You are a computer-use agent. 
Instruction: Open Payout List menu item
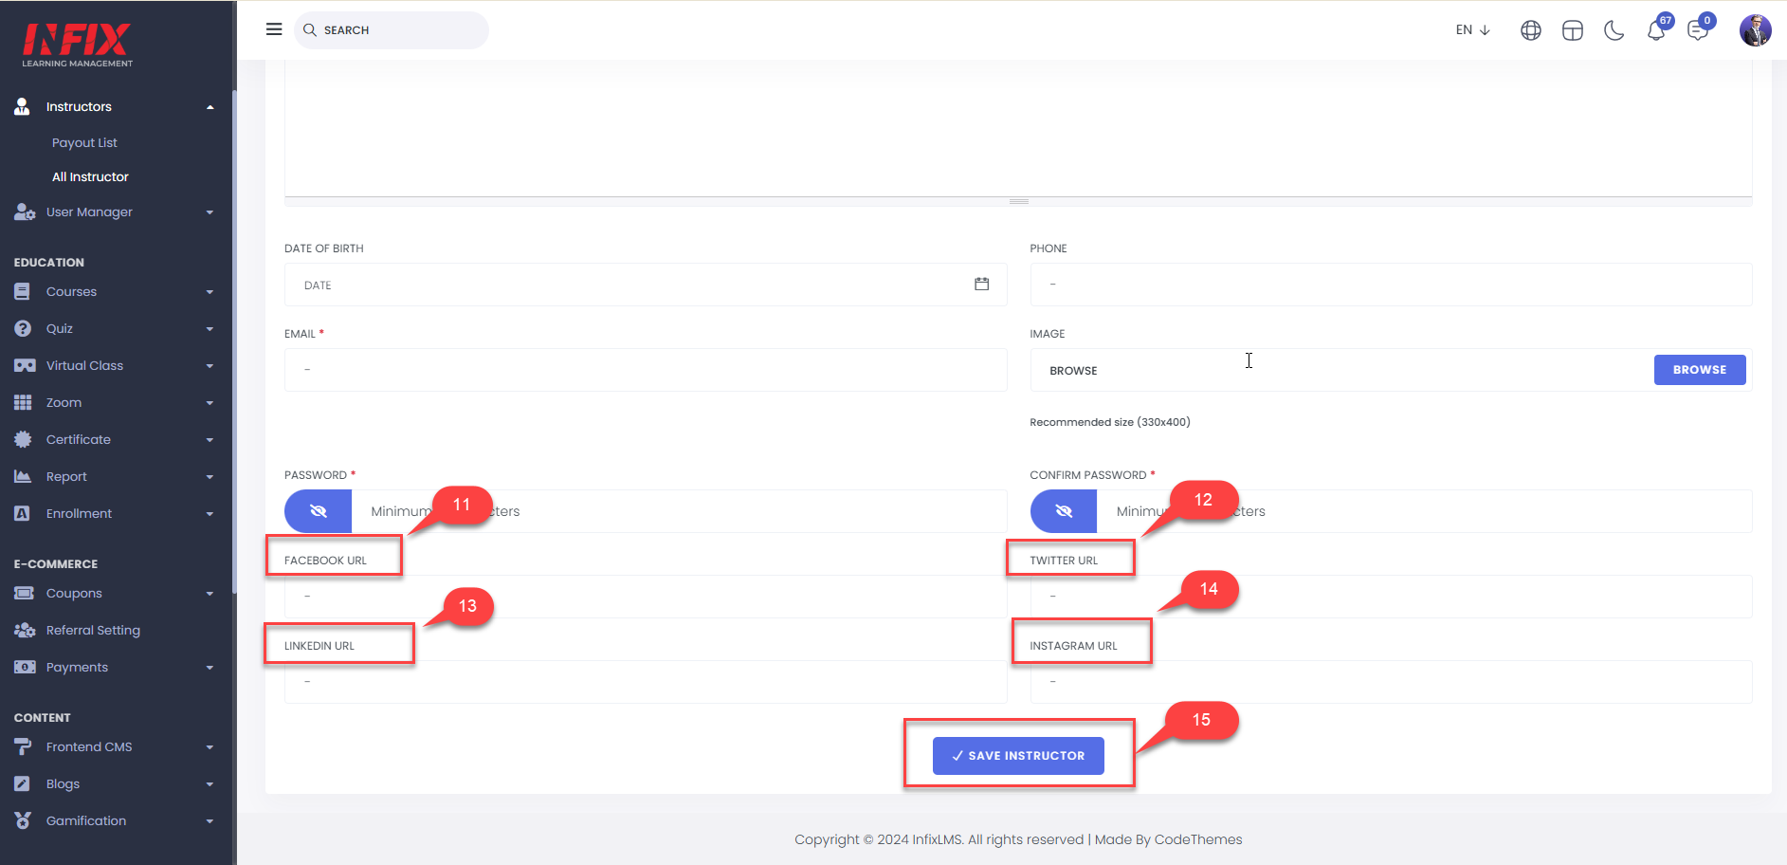(84, 143)
